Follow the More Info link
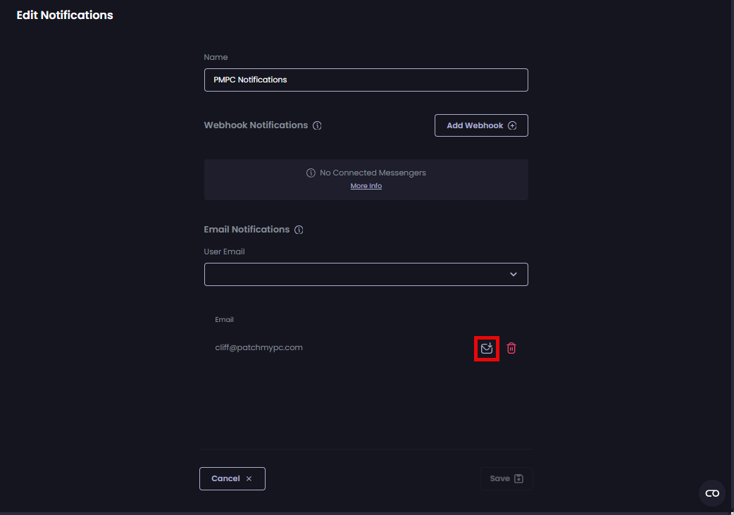Image resolution: width=734 pixels, height=515 pixels. click(366, 186)
